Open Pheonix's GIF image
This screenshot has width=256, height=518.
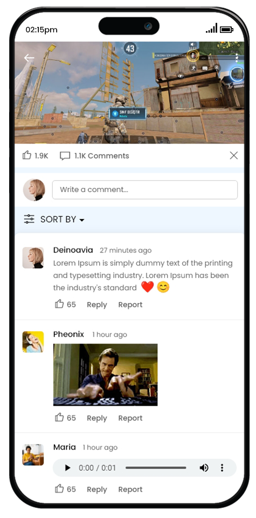point(105,374)
